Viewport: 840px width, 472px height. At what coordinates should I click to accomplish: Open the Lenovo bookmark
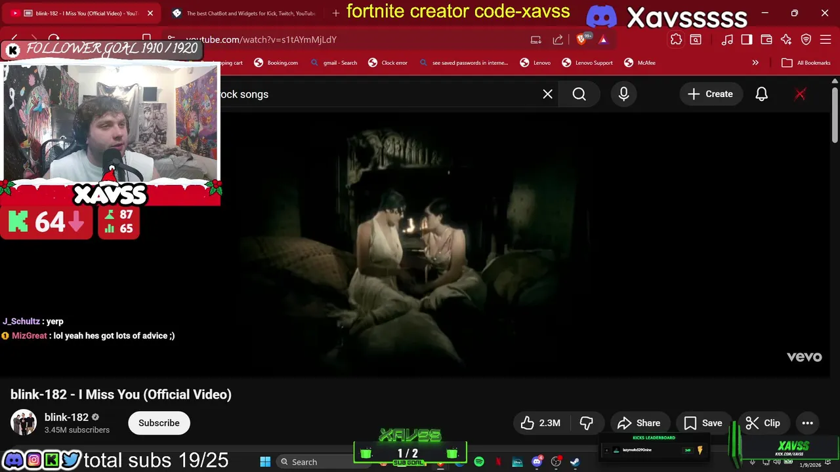(x=535, y=63)
